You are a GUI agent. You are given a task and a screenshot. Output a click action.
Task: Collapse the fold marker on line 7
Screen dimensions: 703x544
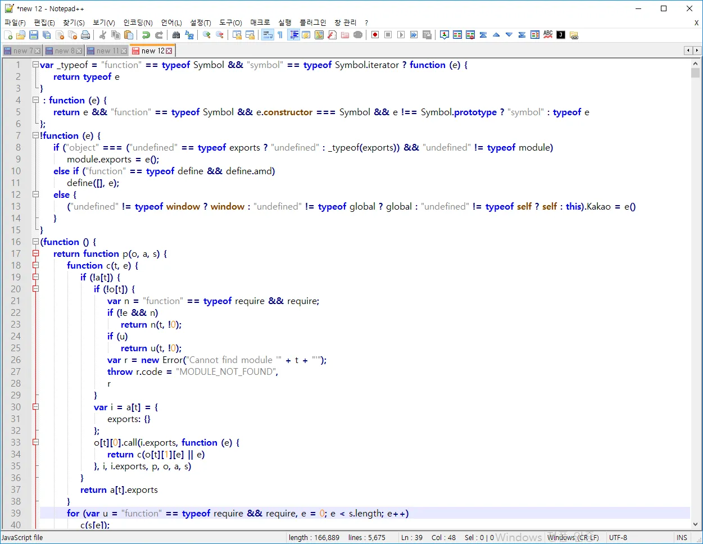(x=35, y=135)
